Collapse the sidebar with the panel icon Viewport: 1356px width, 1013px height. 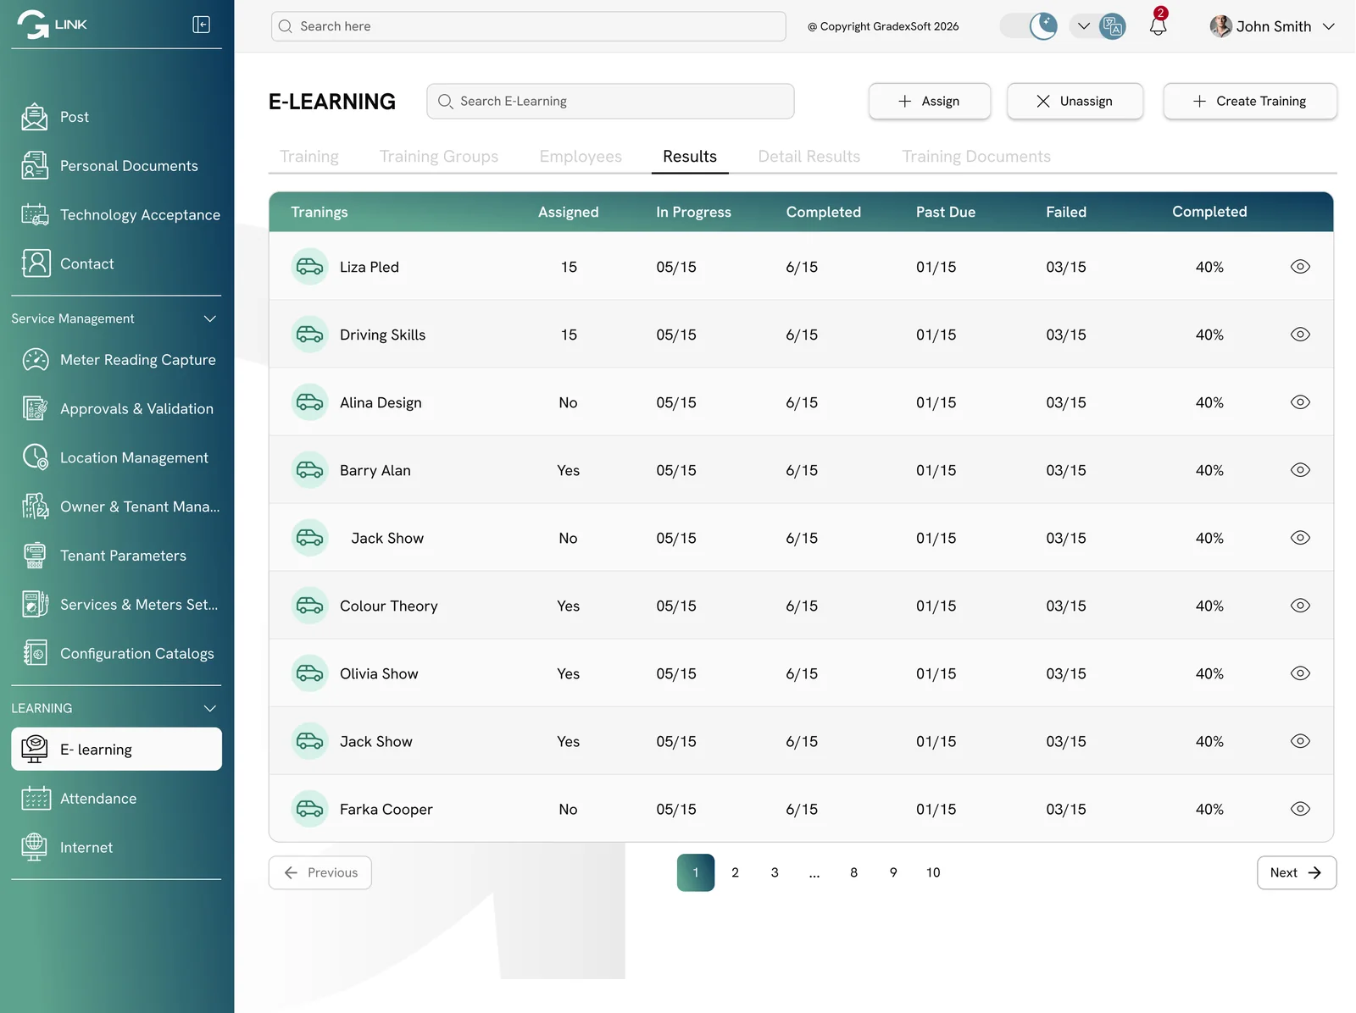point(201,25)
